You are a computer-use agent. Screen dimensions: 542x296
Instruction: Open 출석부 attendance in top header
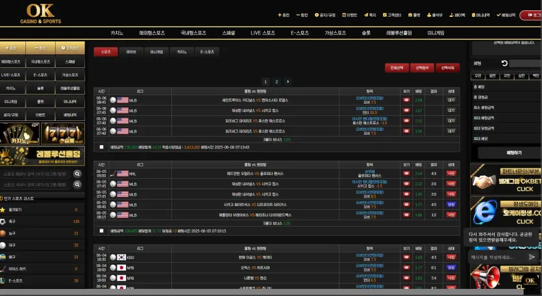(x=434, y=15)
